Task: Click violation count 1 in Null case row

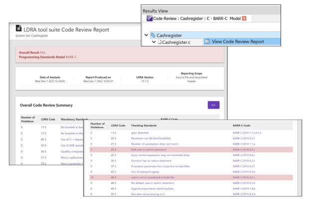Action: point(91,150)
